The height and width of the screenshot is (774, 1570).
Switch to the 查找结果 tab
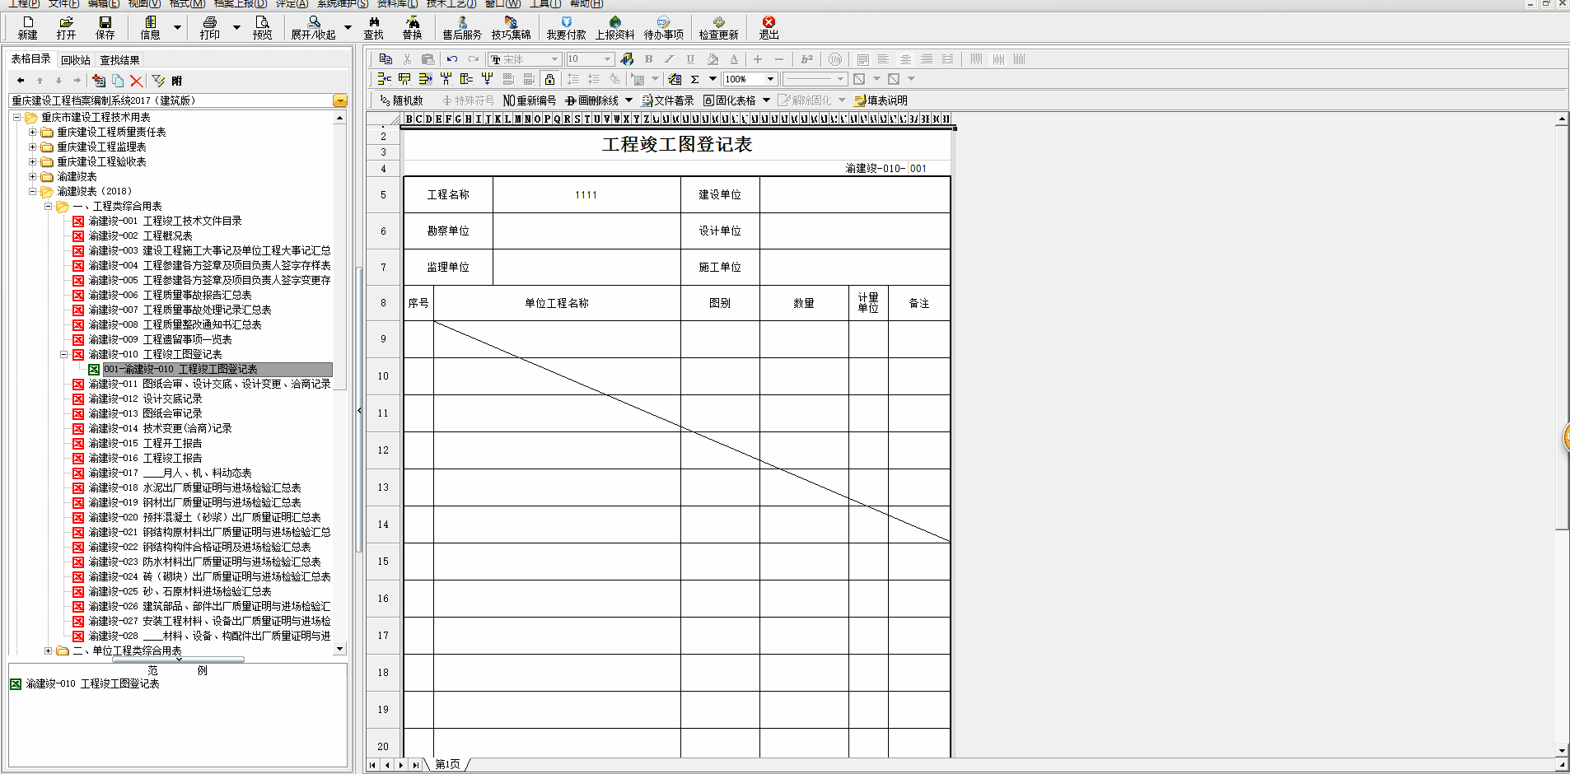click(x=118, y=59)
